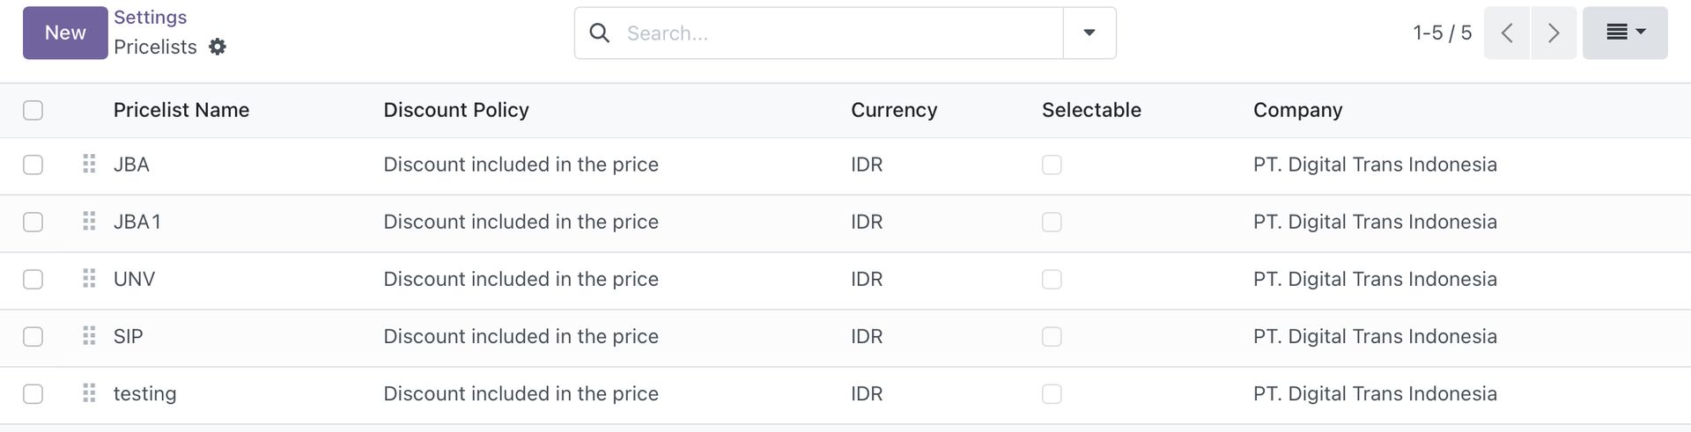This screenshot has height=432, width=1691.
Task: Tick the row checkbox for JBA1
Action: (x=33, y=222)
